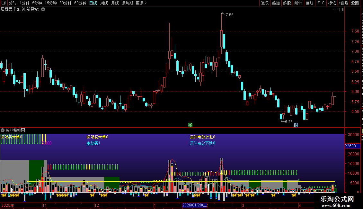Click the diamond icon above price axis
Image resolution: width=363 pixels, height=209 pixels.
[x=335, y=10]
